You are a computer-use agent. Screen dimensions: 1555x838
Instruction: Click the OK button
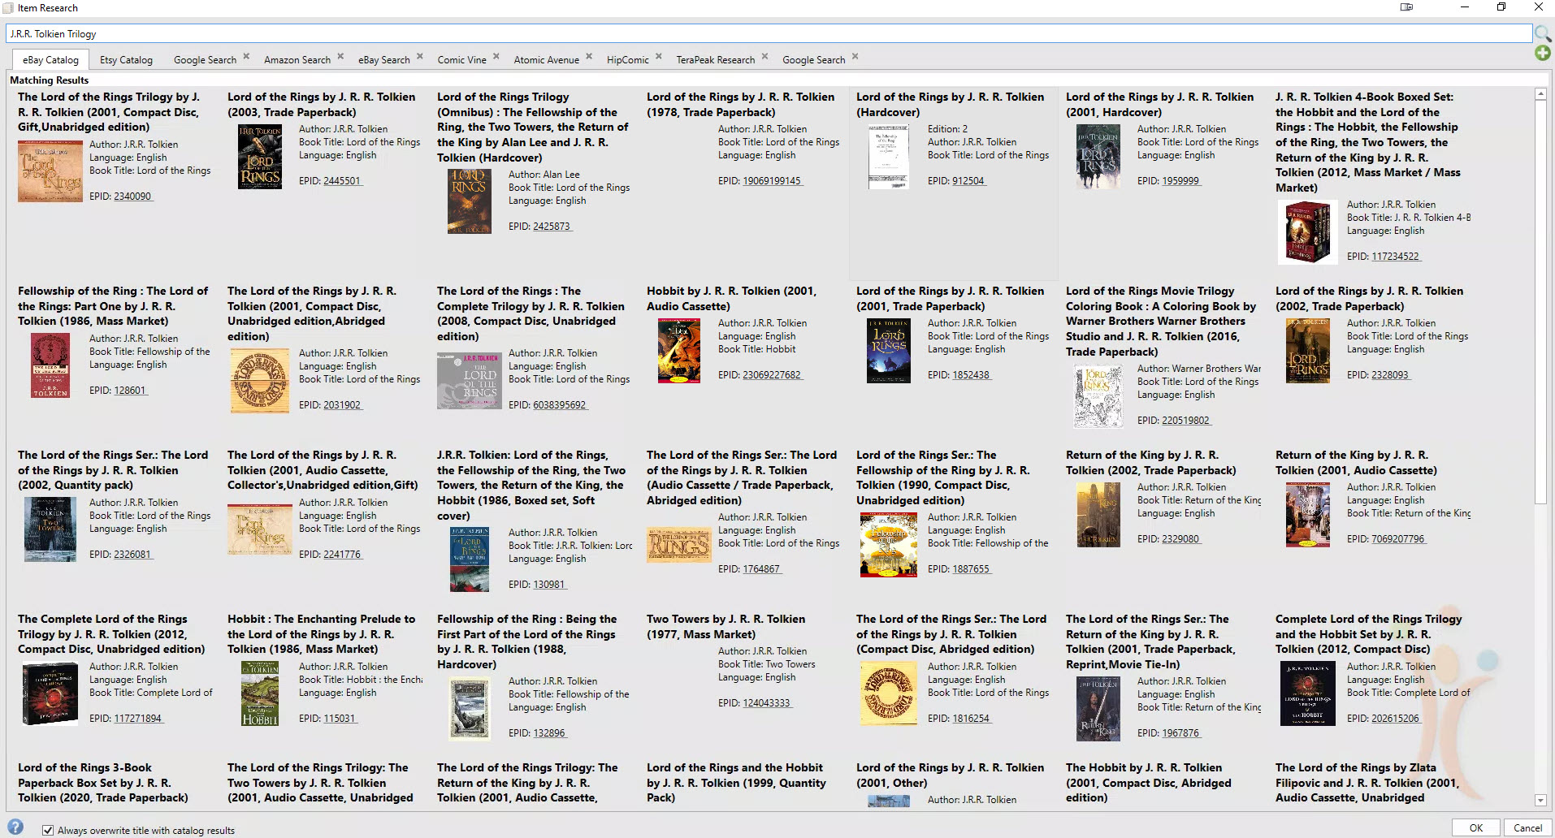click(1475, 828)
